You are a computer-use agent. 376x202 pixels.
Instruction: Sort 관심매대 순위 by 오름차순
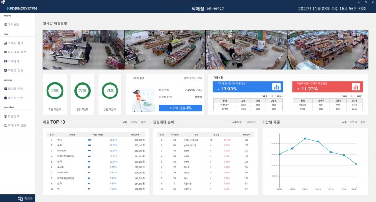[236, 122]
